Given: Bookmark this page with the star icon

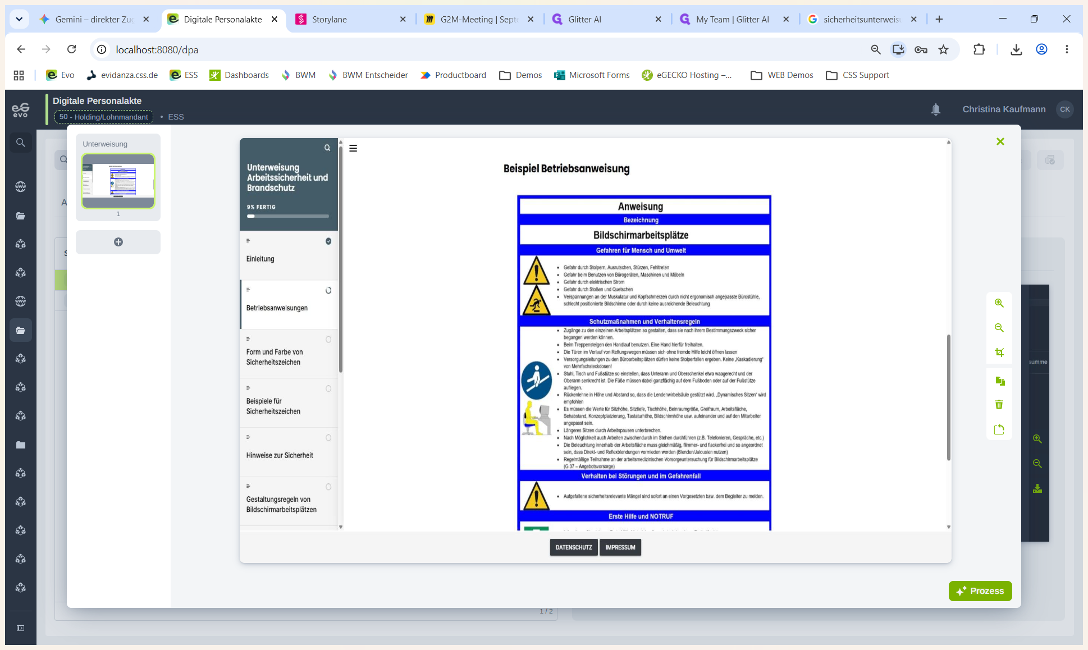Looking at the screenshot, I should (x=943, y=49).
